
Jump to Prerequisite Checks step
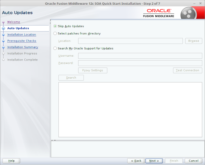pos(22,41)
